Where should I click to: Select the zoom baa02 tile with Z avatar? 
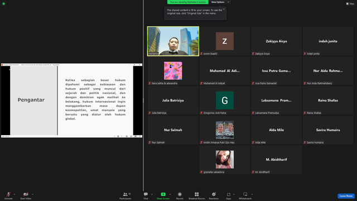[225, 41]
